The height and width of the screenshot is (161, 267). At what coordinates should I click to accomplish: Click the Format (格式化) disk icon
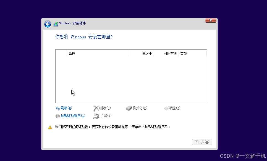129,108
